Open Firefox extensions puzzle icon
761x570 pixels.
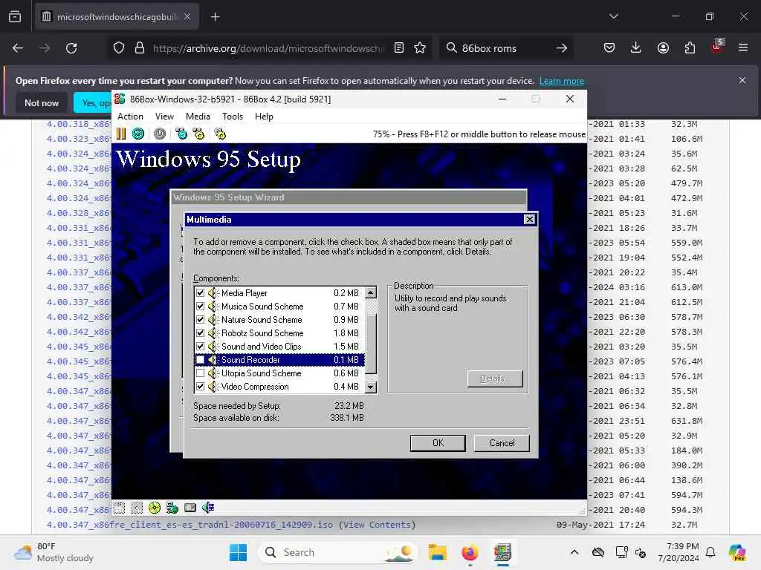point(690,48)
